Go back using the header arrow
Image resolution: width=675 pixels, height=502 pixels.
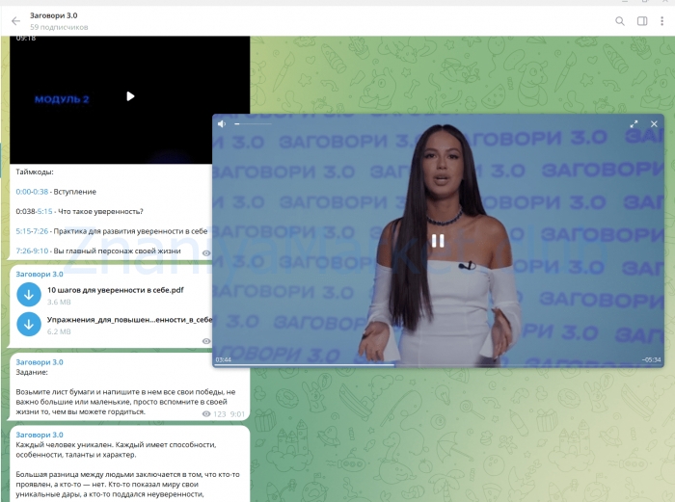click(x=15, y=20)
